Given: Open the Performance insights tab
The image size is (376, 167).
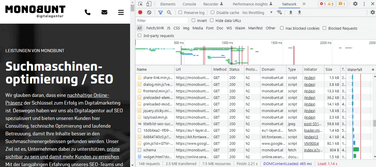Looking at the screenshot, I should pyautogui.click(x=253, y=4).
